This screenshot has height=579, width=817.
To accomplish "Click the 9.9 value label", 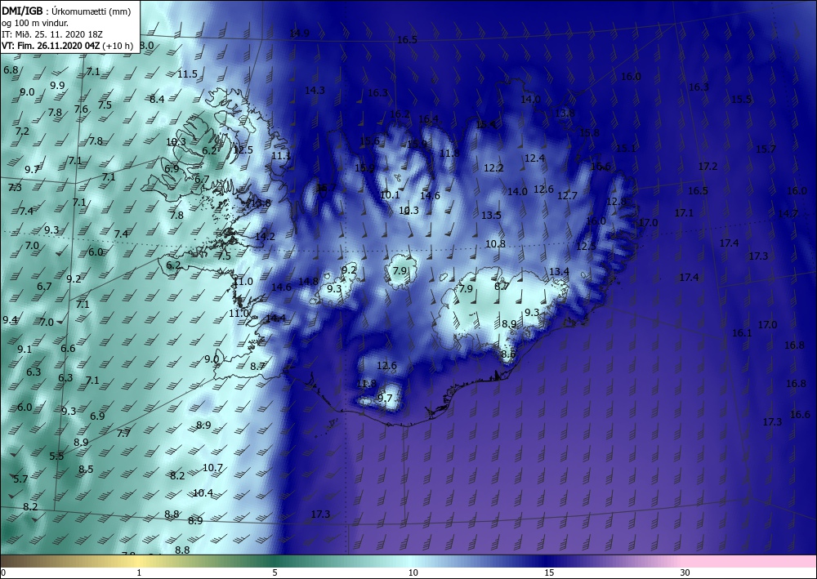I will [57, 86].
